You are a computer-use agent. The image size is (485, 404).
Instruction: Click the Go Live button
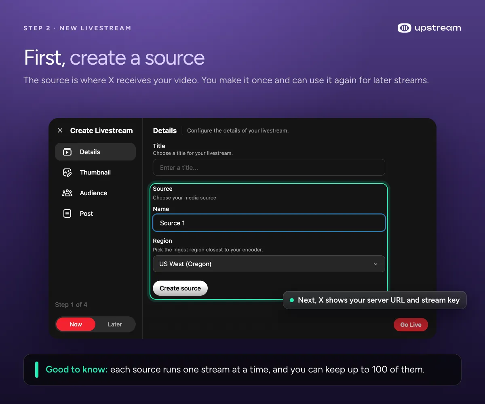[411, 325]
